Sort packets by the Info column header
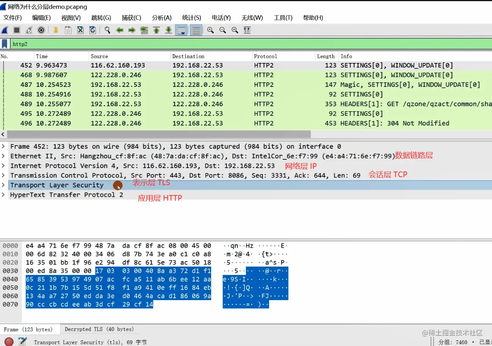Image resolution: width=492 pixels, height=346 pixels. (x=415, y=56)
